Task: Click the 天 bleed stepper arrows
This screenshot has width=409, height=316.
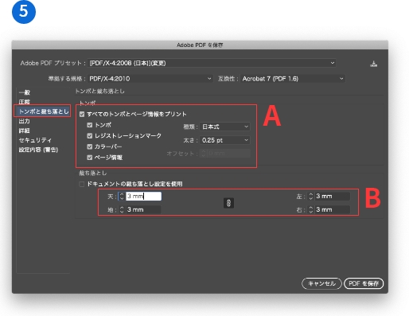Action: pyautogui.click(x=122, y=197)
